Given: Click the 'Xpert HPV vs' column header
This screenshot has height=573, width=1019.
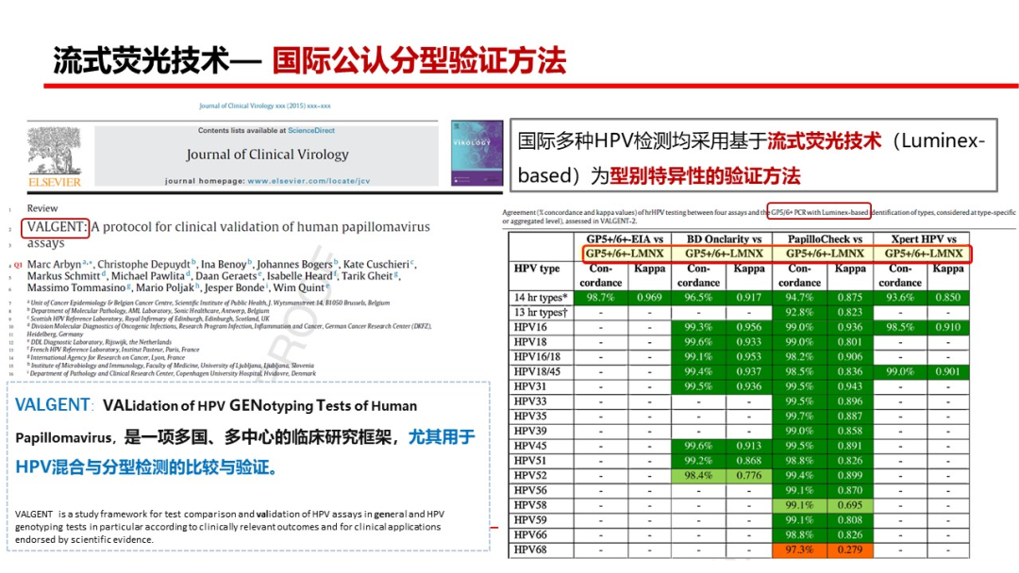Looking at the screenshot, I should click(x=924, y=238).
